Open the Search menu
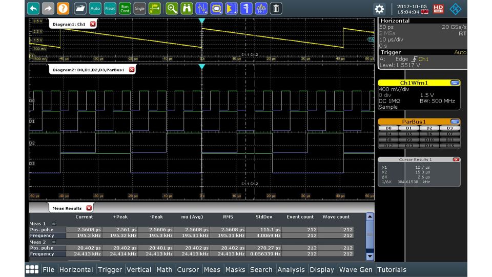Screen dimensions: 492x277 [x=261, y=269]
